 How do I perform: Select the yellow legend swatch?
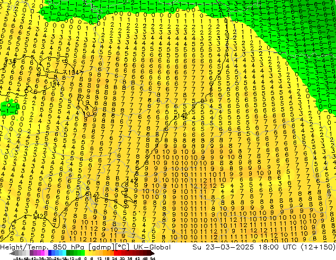[87, 253]
